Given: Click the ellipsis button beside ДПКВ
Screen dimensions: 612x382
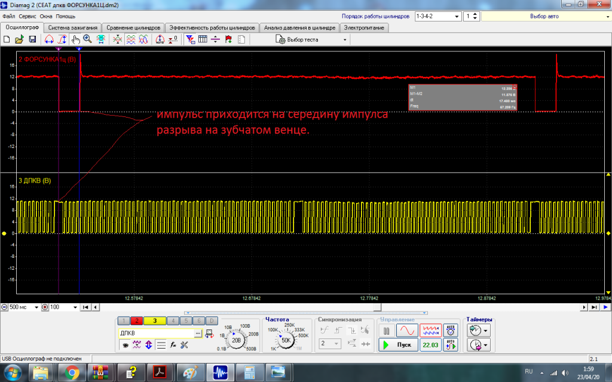Looking at the screenshot, I should pos(198,333).
